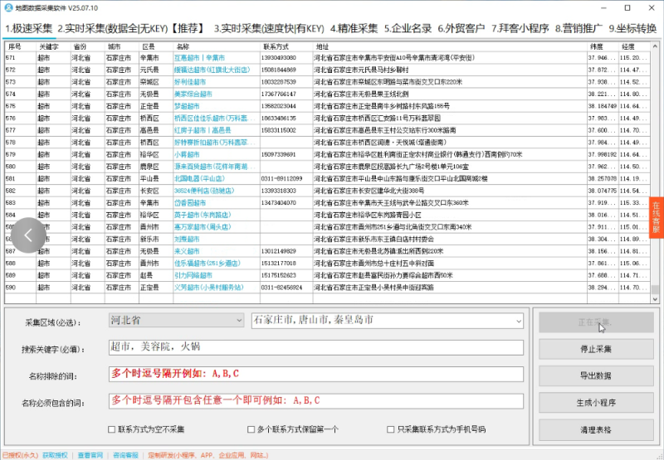Click the 导出数据 button
The height and width of the screenshot is (460, 664).
596,375
